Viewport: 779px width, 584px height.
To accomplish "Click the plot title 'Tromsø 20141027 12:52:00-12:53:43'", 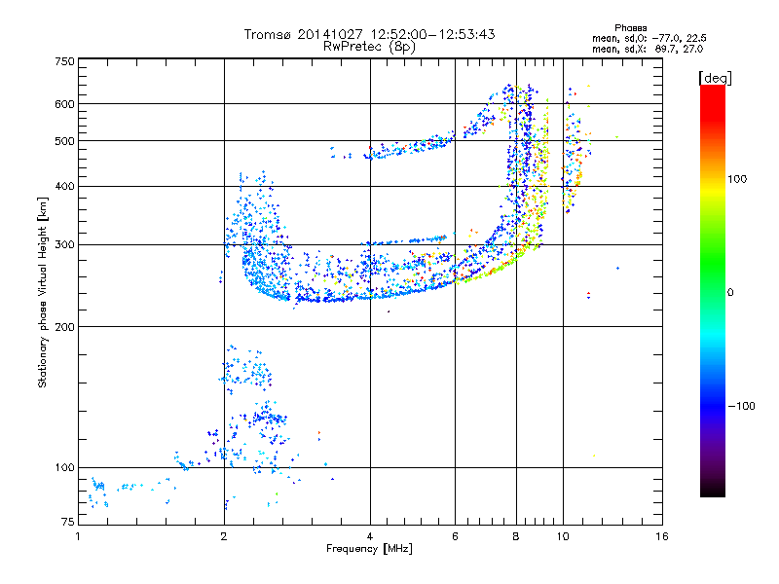I will pos(369,34).
